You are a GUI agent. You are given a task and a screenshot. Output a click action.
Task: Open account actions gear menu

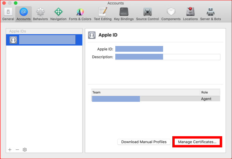(x=25, y=149)
